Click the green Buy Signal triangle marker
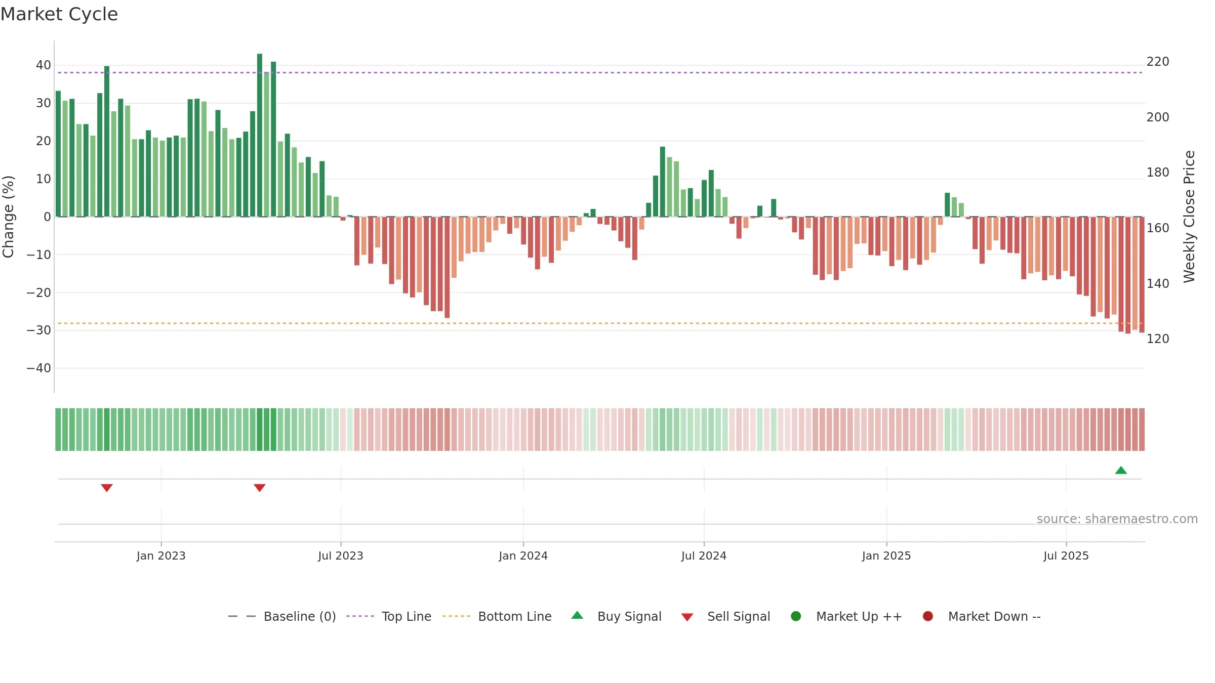 1121,470
